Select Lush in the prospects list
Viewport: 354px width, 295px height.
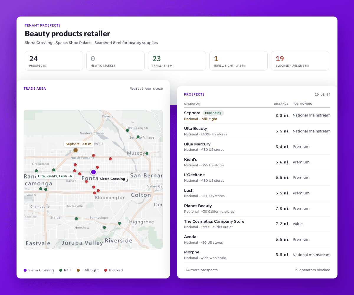(x=257, y=193)
